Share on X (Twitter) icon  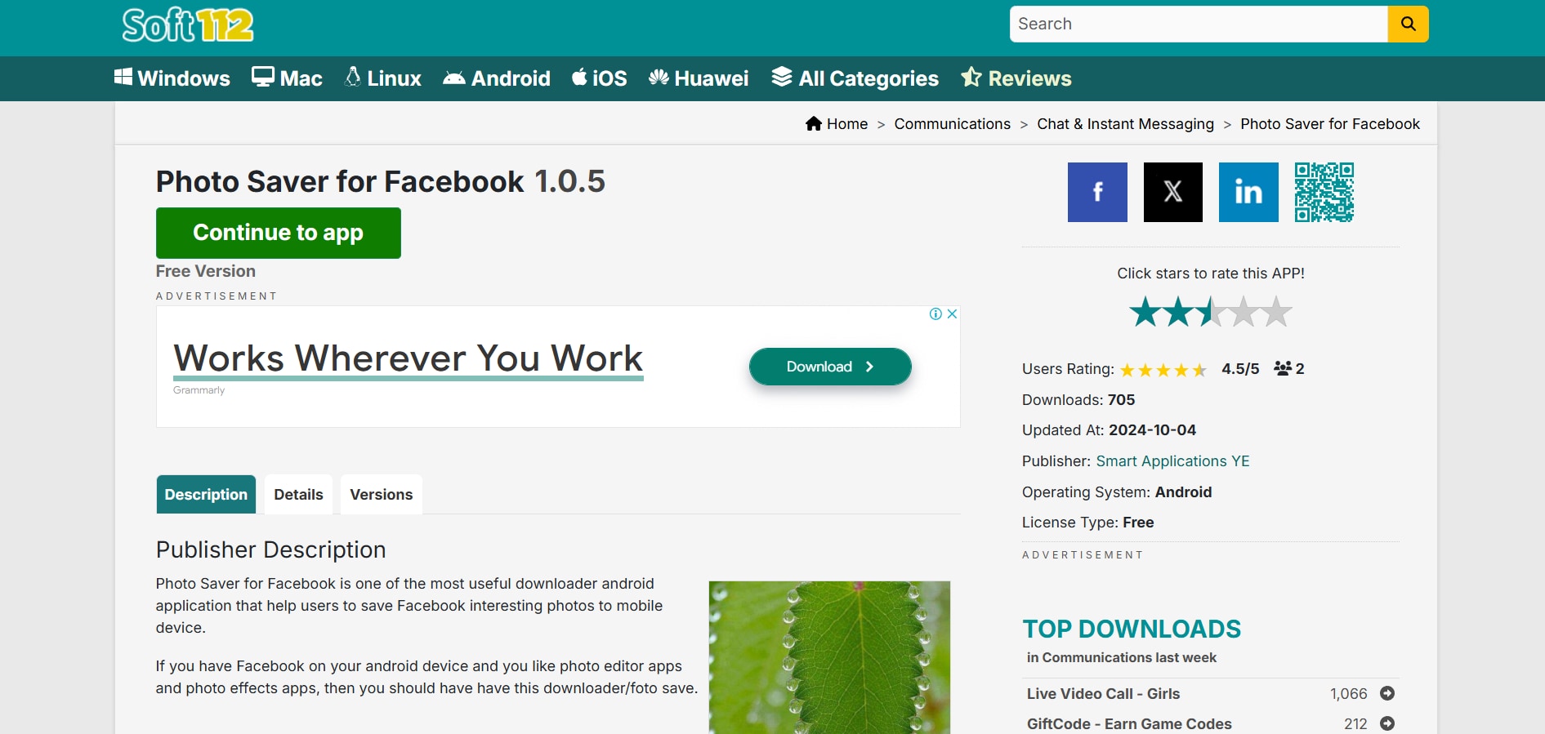coord(1173,192)
